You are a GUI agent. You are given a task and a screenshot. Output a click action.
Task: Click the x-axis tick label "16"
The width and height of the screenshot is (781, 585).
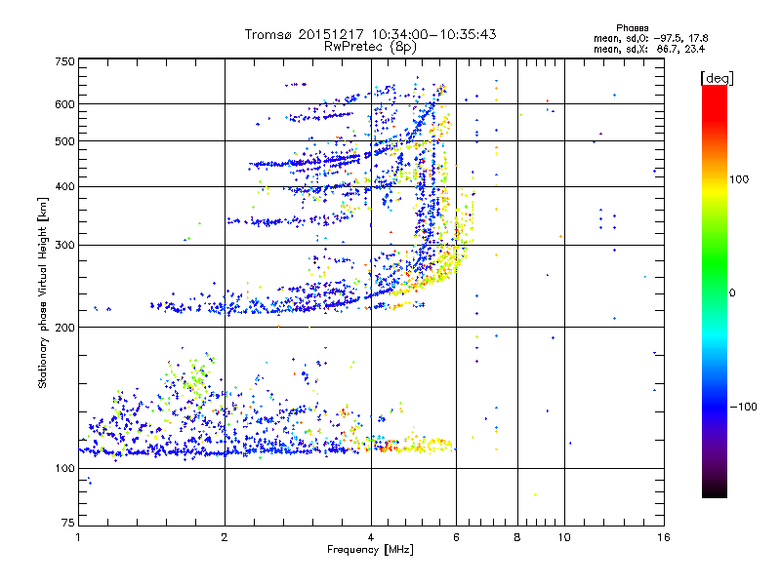click(664, 537)
